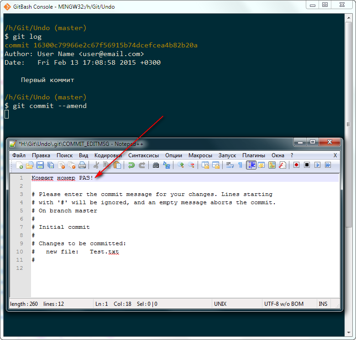Screen dimensions: 356x340
Task: Click the green Undo arrow icon
Action: (131, 165)
